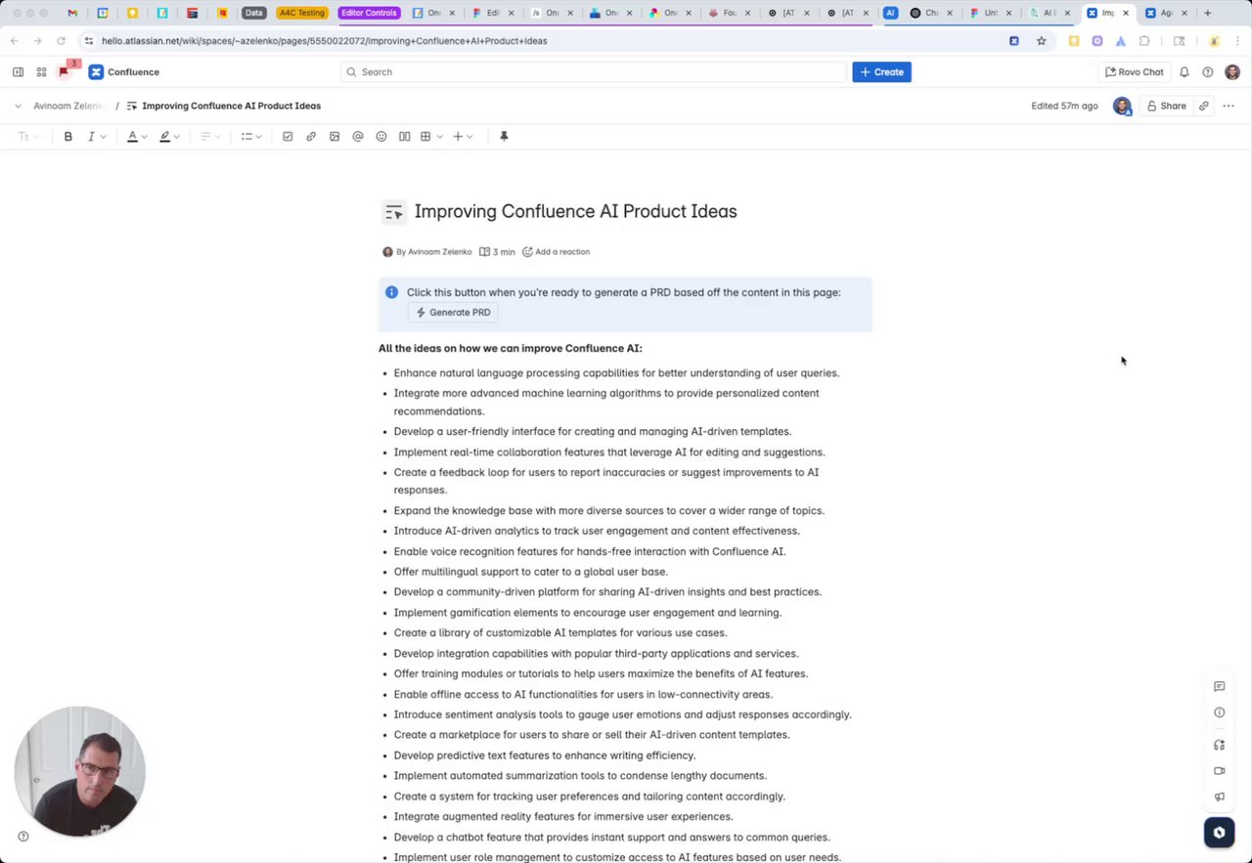The image size is (1252, 863).
Task: Expand the list options dropdown arrow
Action: click(258, 137)
